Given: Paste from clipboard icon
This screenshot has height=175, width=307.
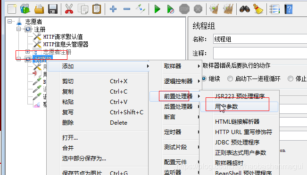Looking at the screenshot, I should tap(97, 9).
